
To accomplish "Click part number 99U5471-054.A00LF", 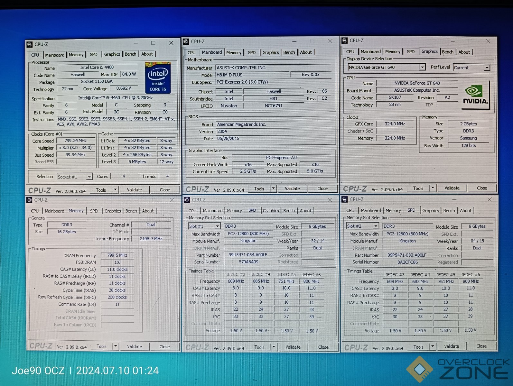I will pyautogui.click(x=248, y=255).
